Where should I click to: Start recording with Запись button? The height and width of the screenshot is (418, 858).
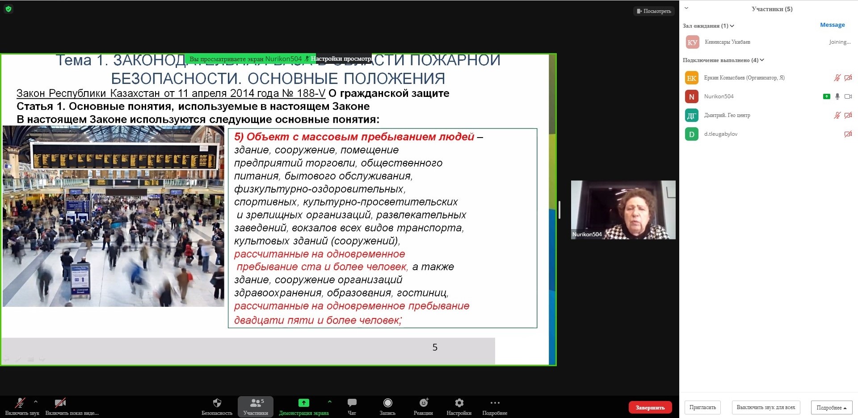(387, 403)
